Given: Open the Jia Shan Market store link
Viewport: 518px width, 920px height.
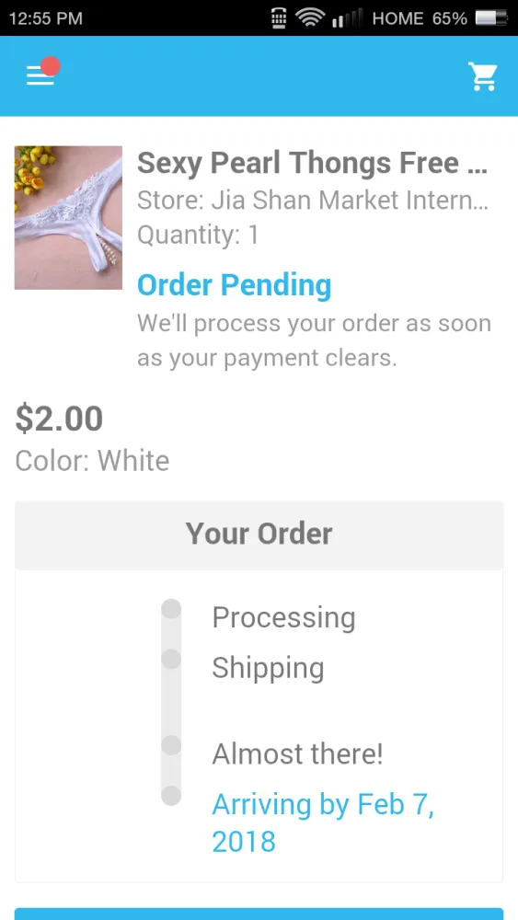Looking at the screenshot, I should click(312, 200).
